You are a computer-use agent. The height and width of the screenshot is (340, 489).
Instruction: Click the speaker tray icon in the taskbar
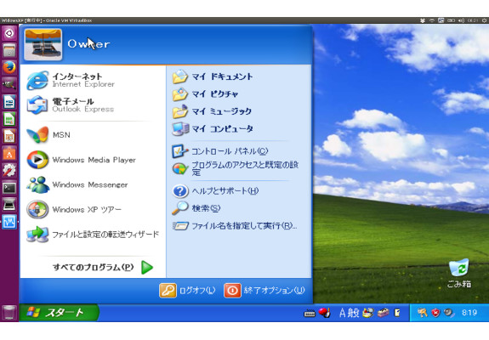tap(449, 313)
